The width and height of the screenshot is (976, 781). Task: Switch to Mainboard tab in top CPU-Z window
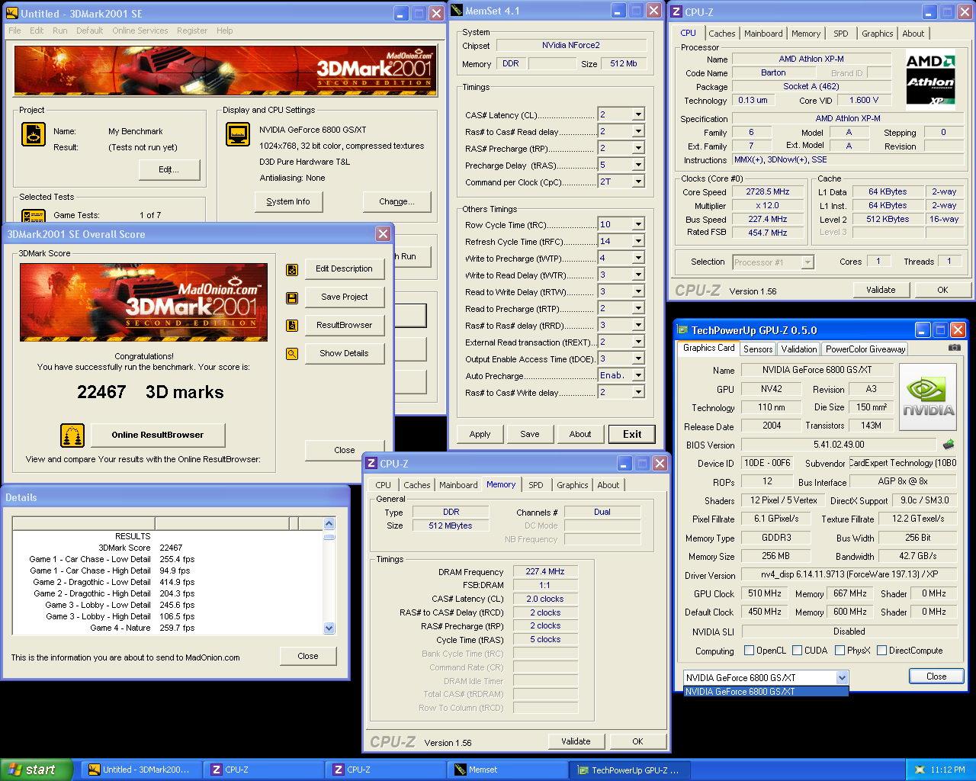pos(763,34)
